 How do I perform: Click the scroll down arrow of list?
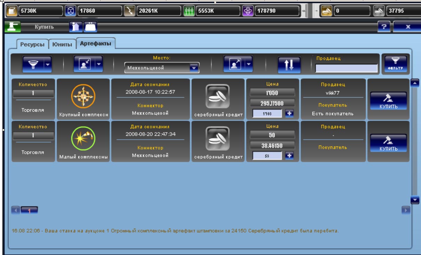(415, 200)
